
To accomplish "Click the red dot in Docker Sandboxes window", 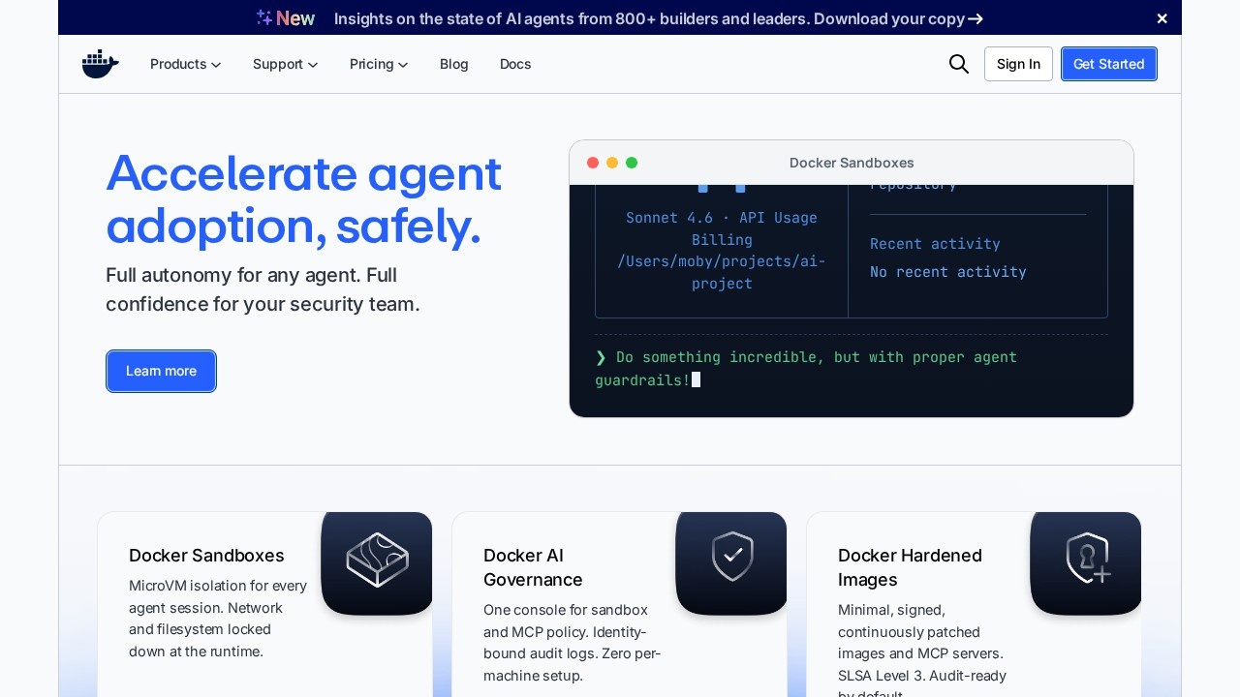I will coord(593,163).
